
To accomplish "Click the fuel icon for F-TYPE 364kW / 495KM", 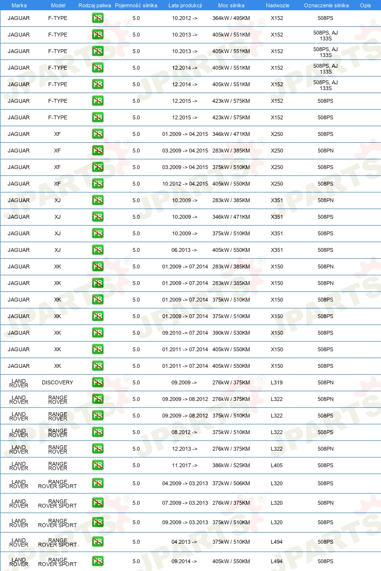I will pyautogui.click(x=97, y=18).
